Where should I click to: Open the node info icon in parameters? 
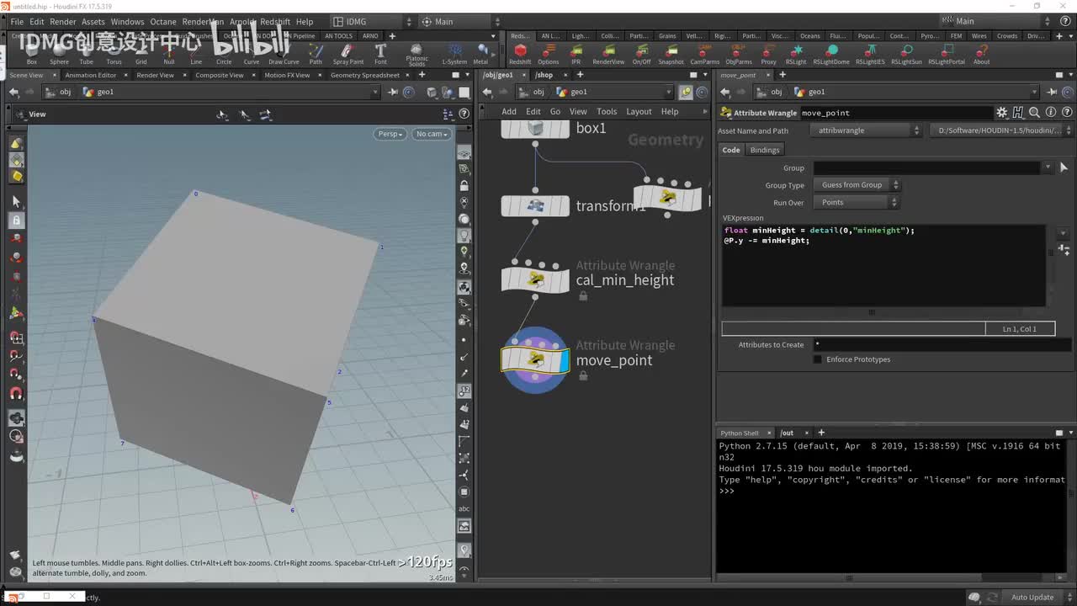(x=1051, y=113)
